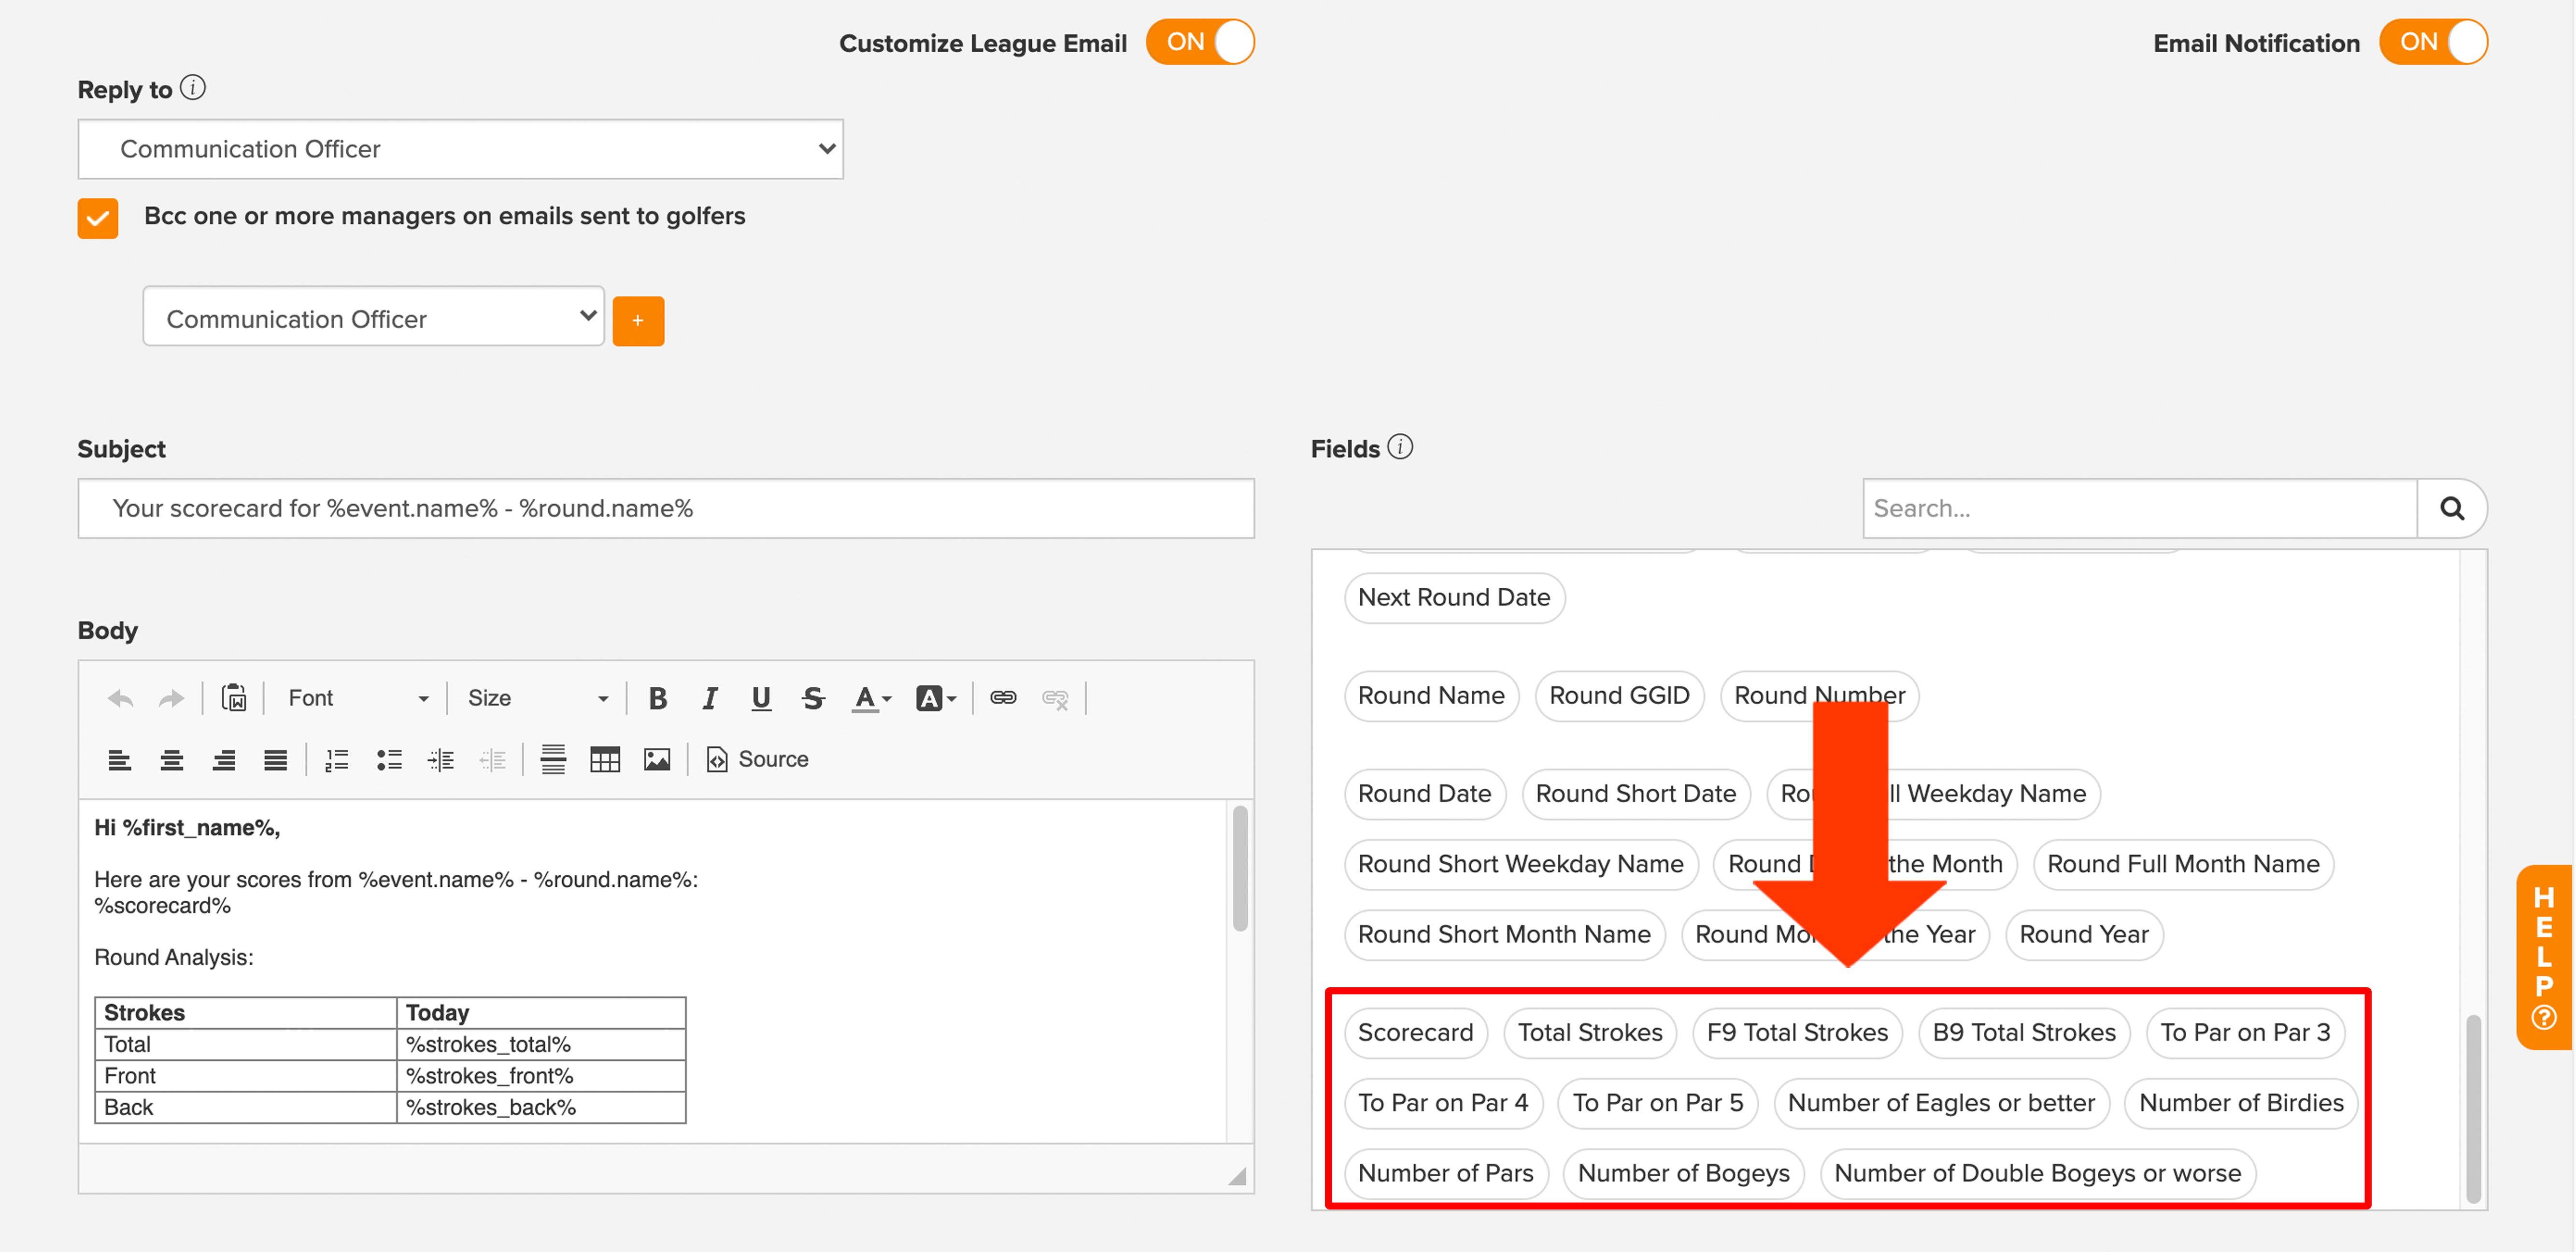This screenshot has height=1252, width=2576.
Task: Insert the Round Name field
Action: (1431, 696)
